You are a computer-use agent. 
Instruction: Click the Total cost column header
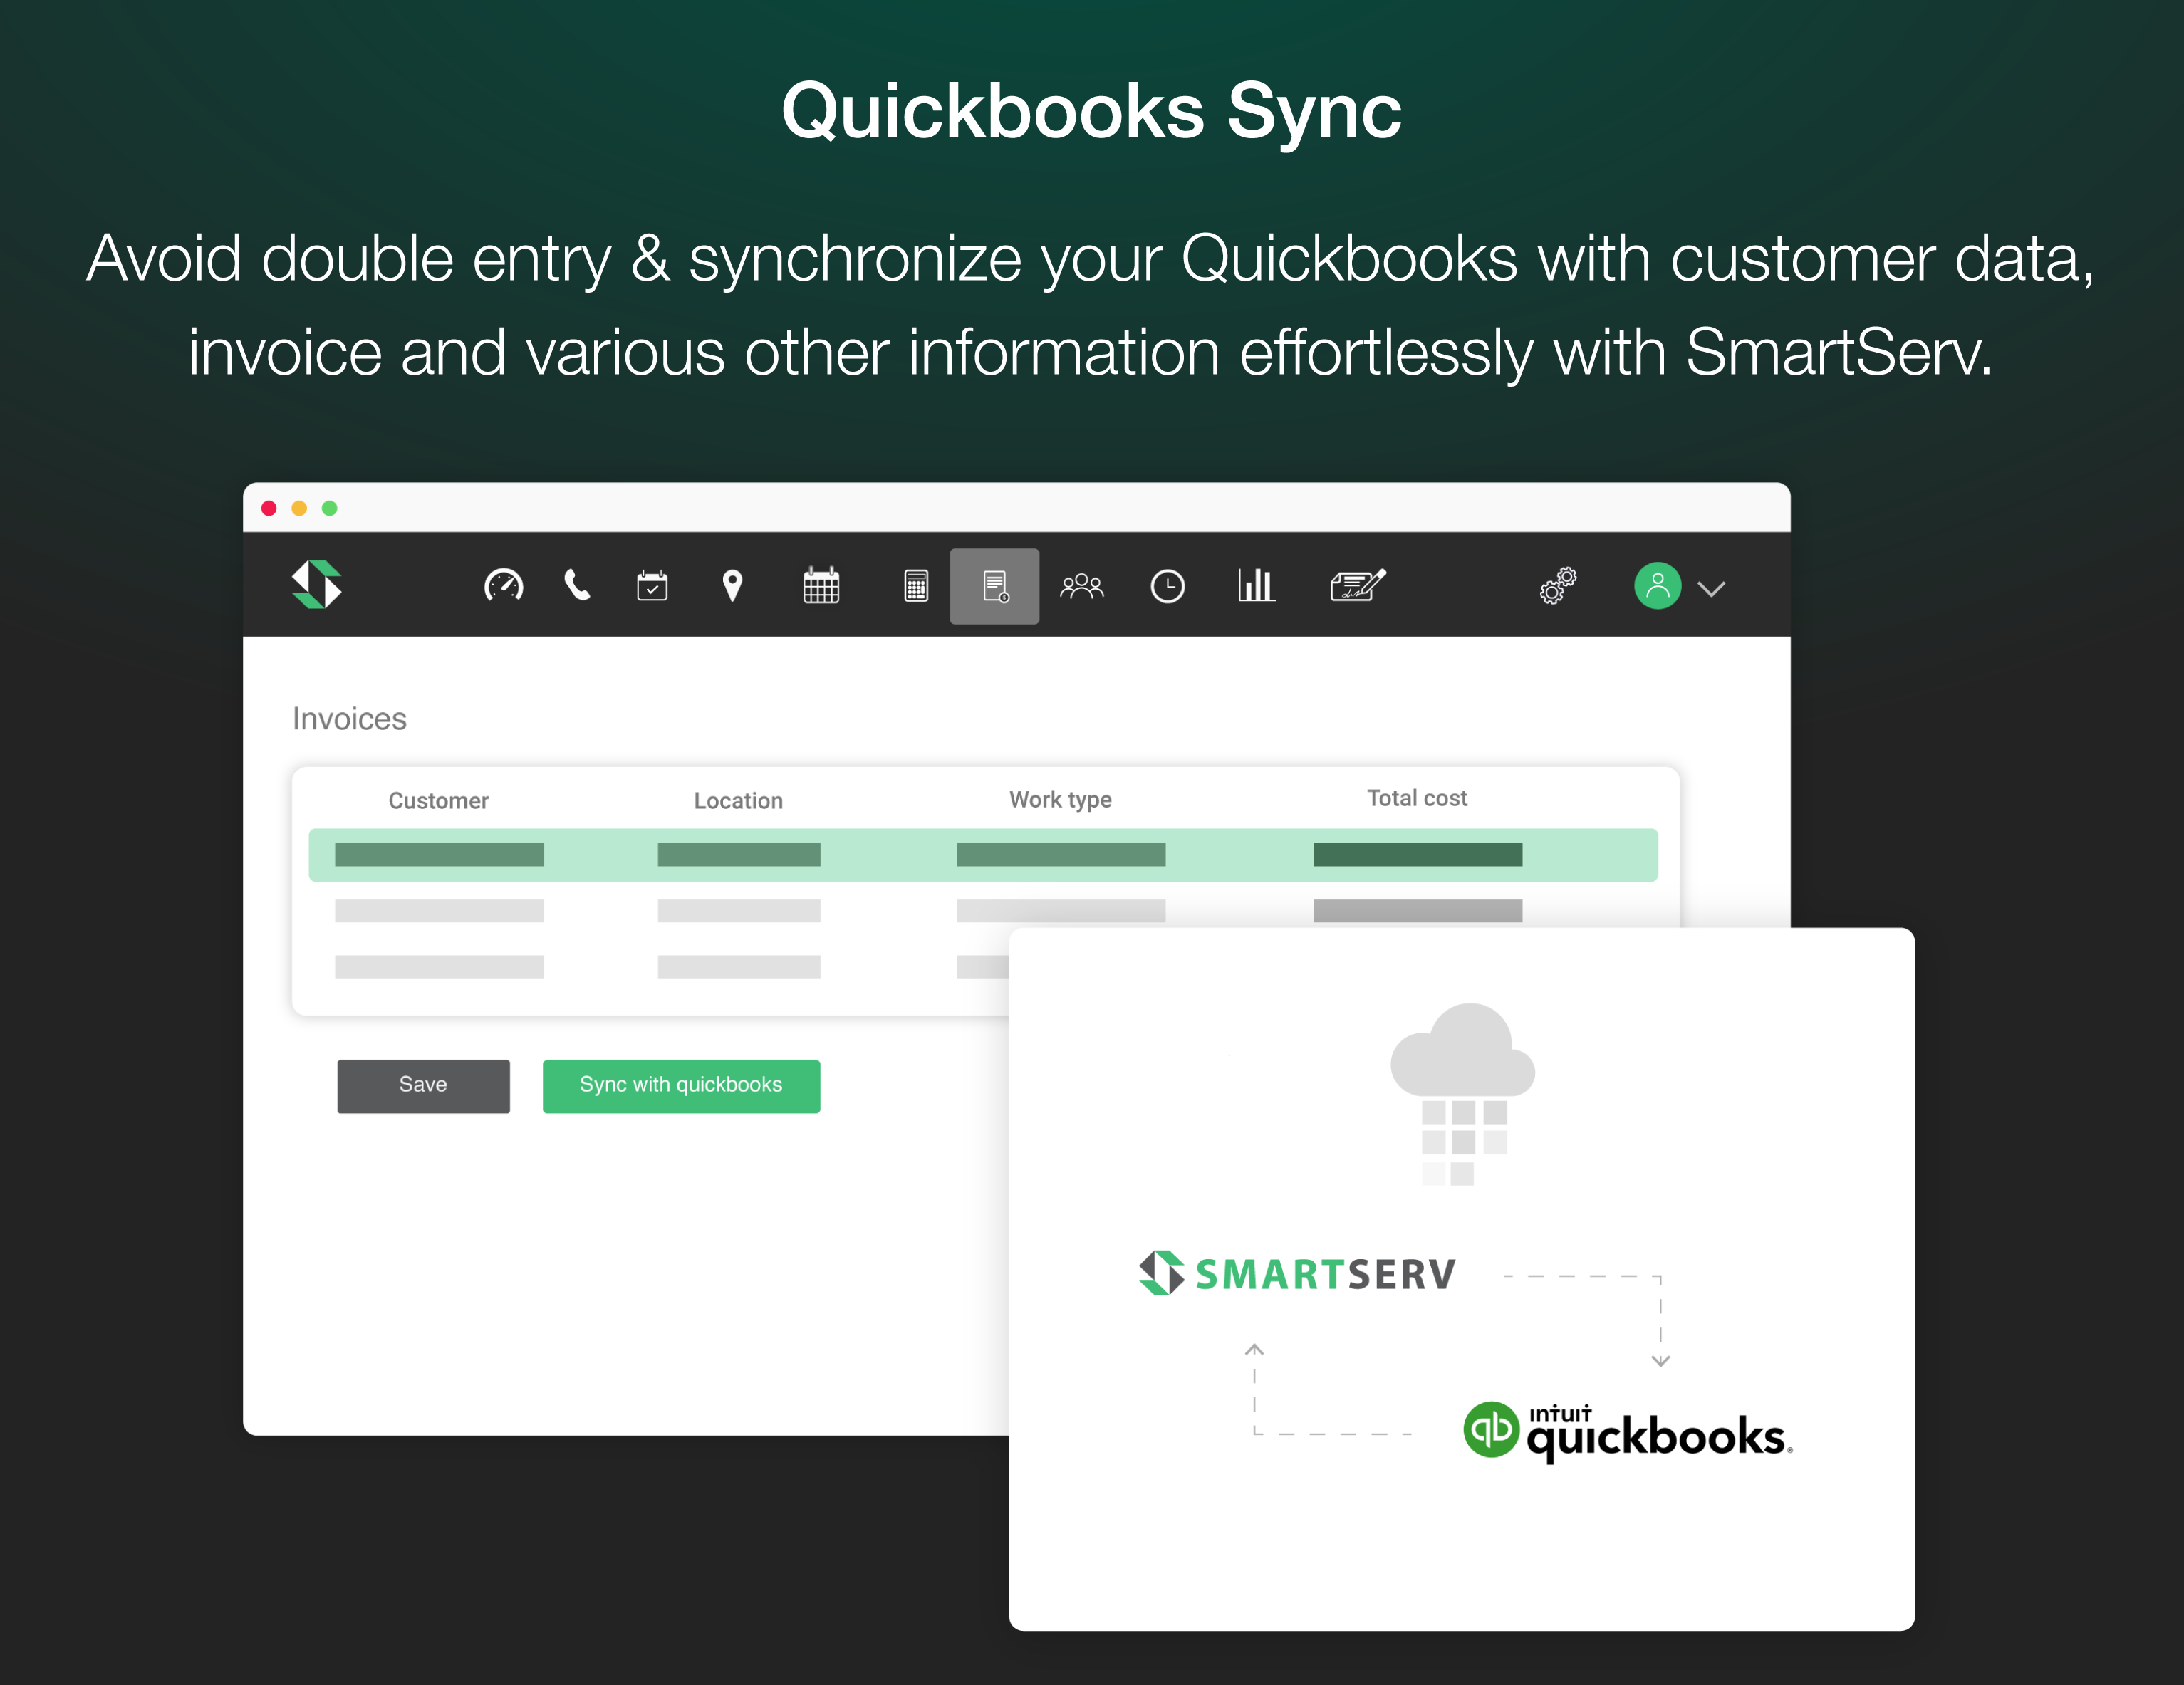[1417, 798]
